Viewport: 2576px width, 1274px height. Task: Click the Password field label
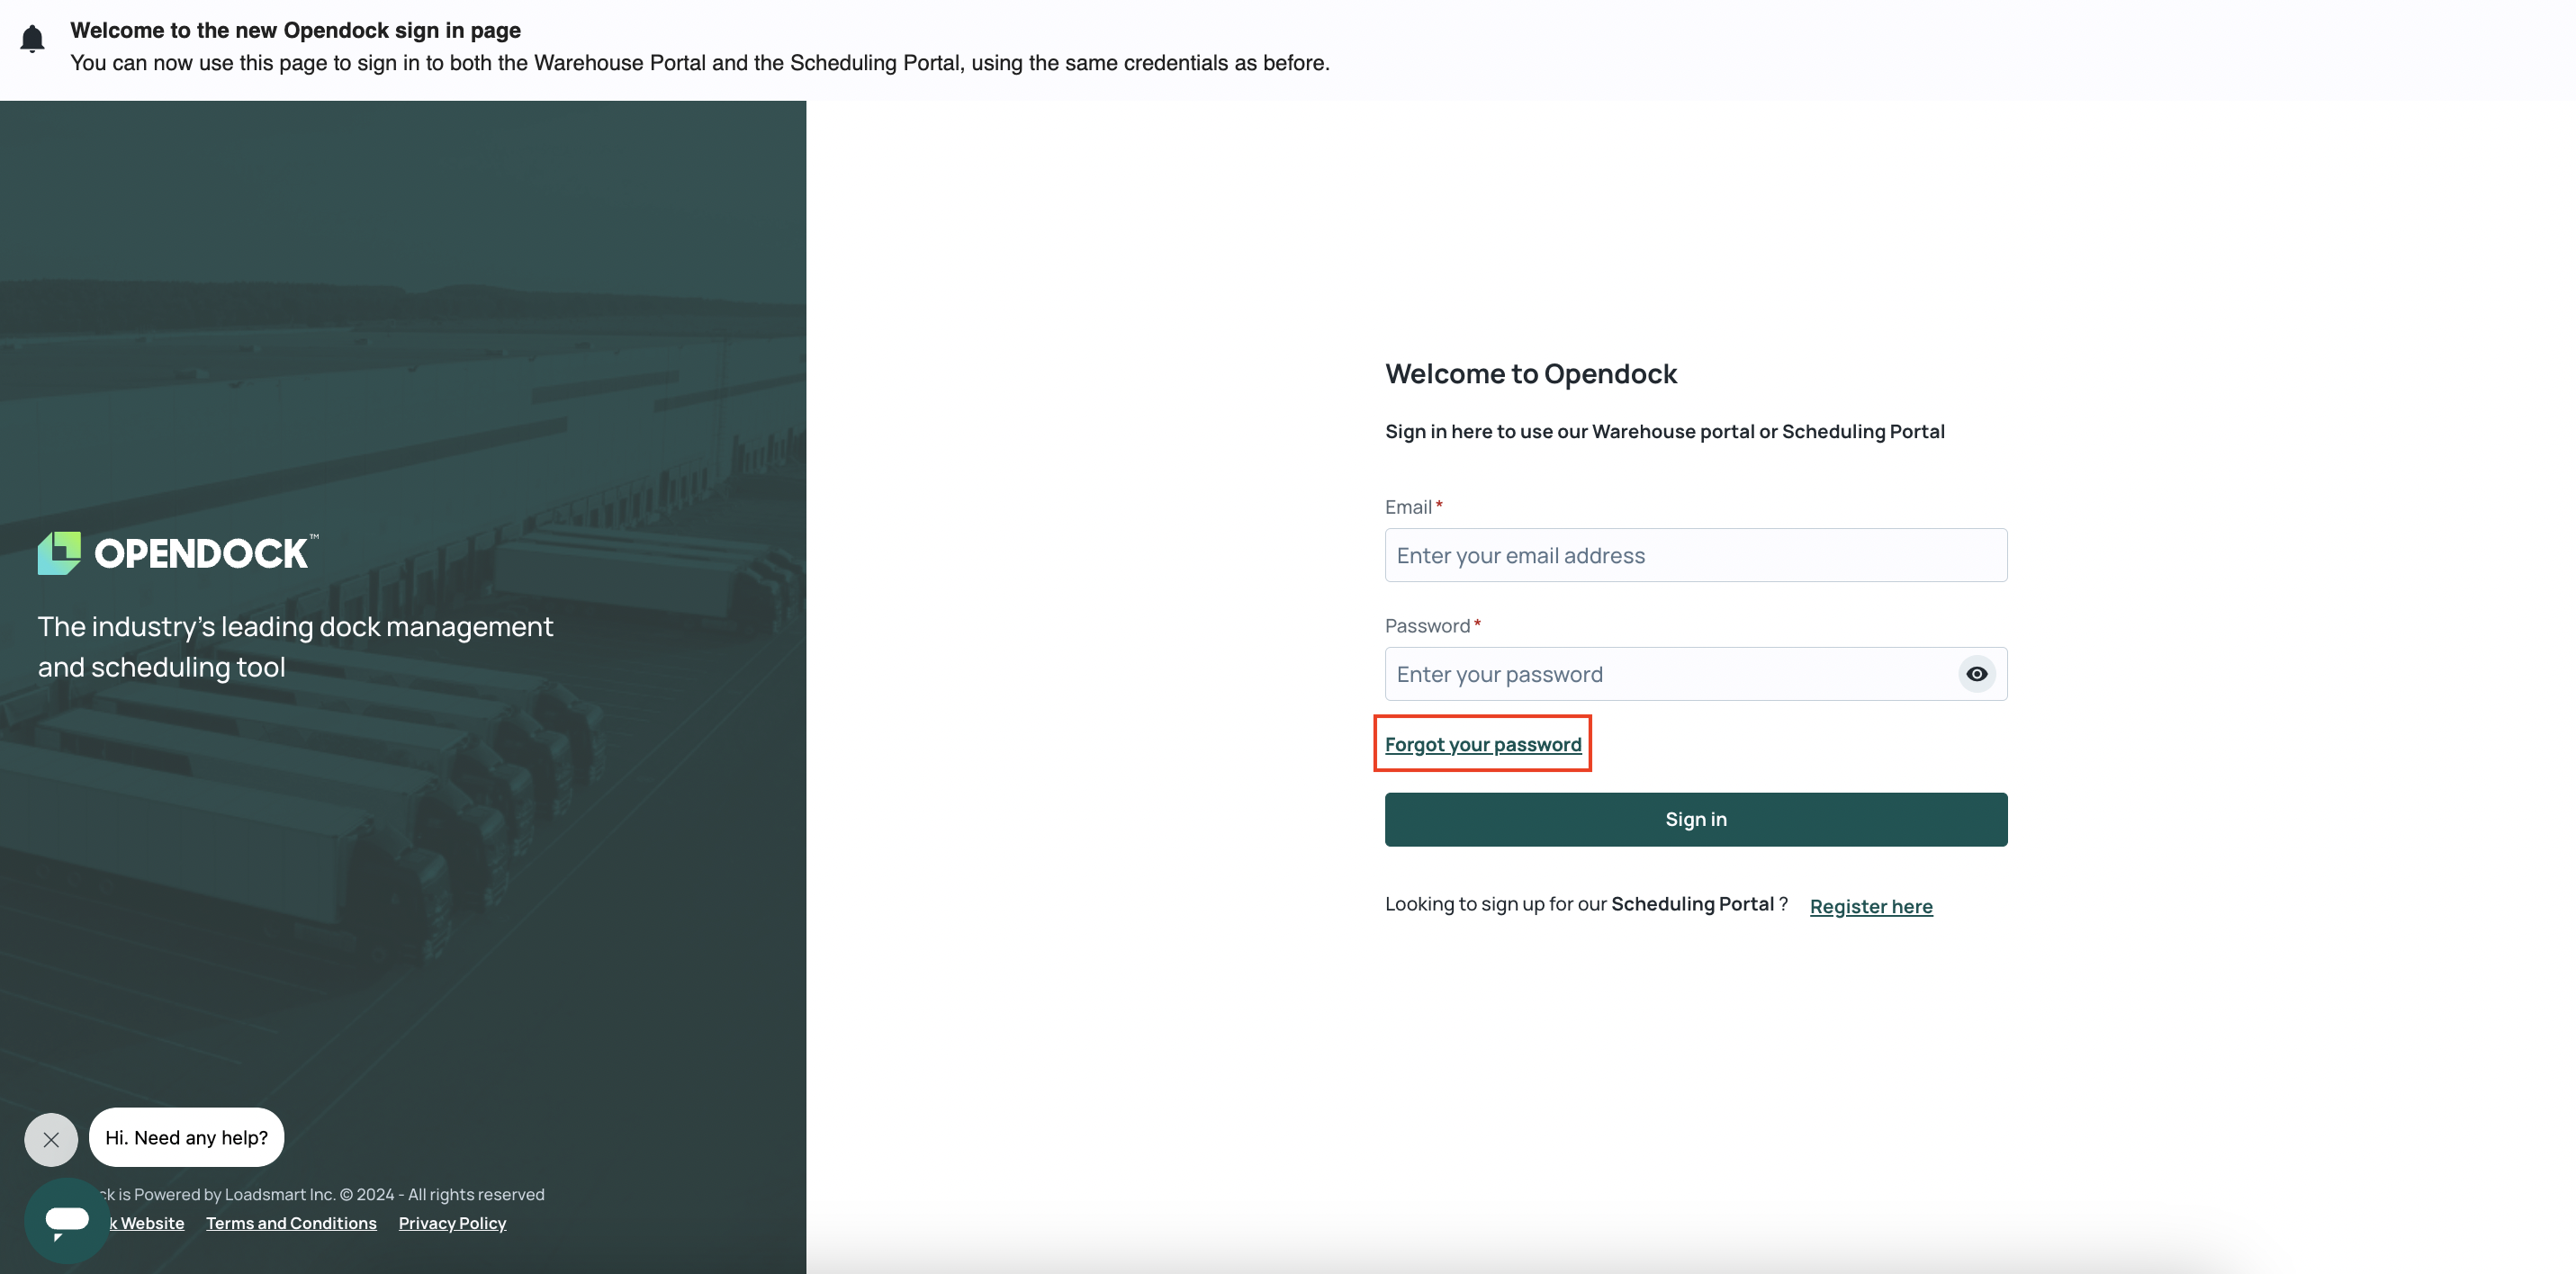(x=1427, y=626)
